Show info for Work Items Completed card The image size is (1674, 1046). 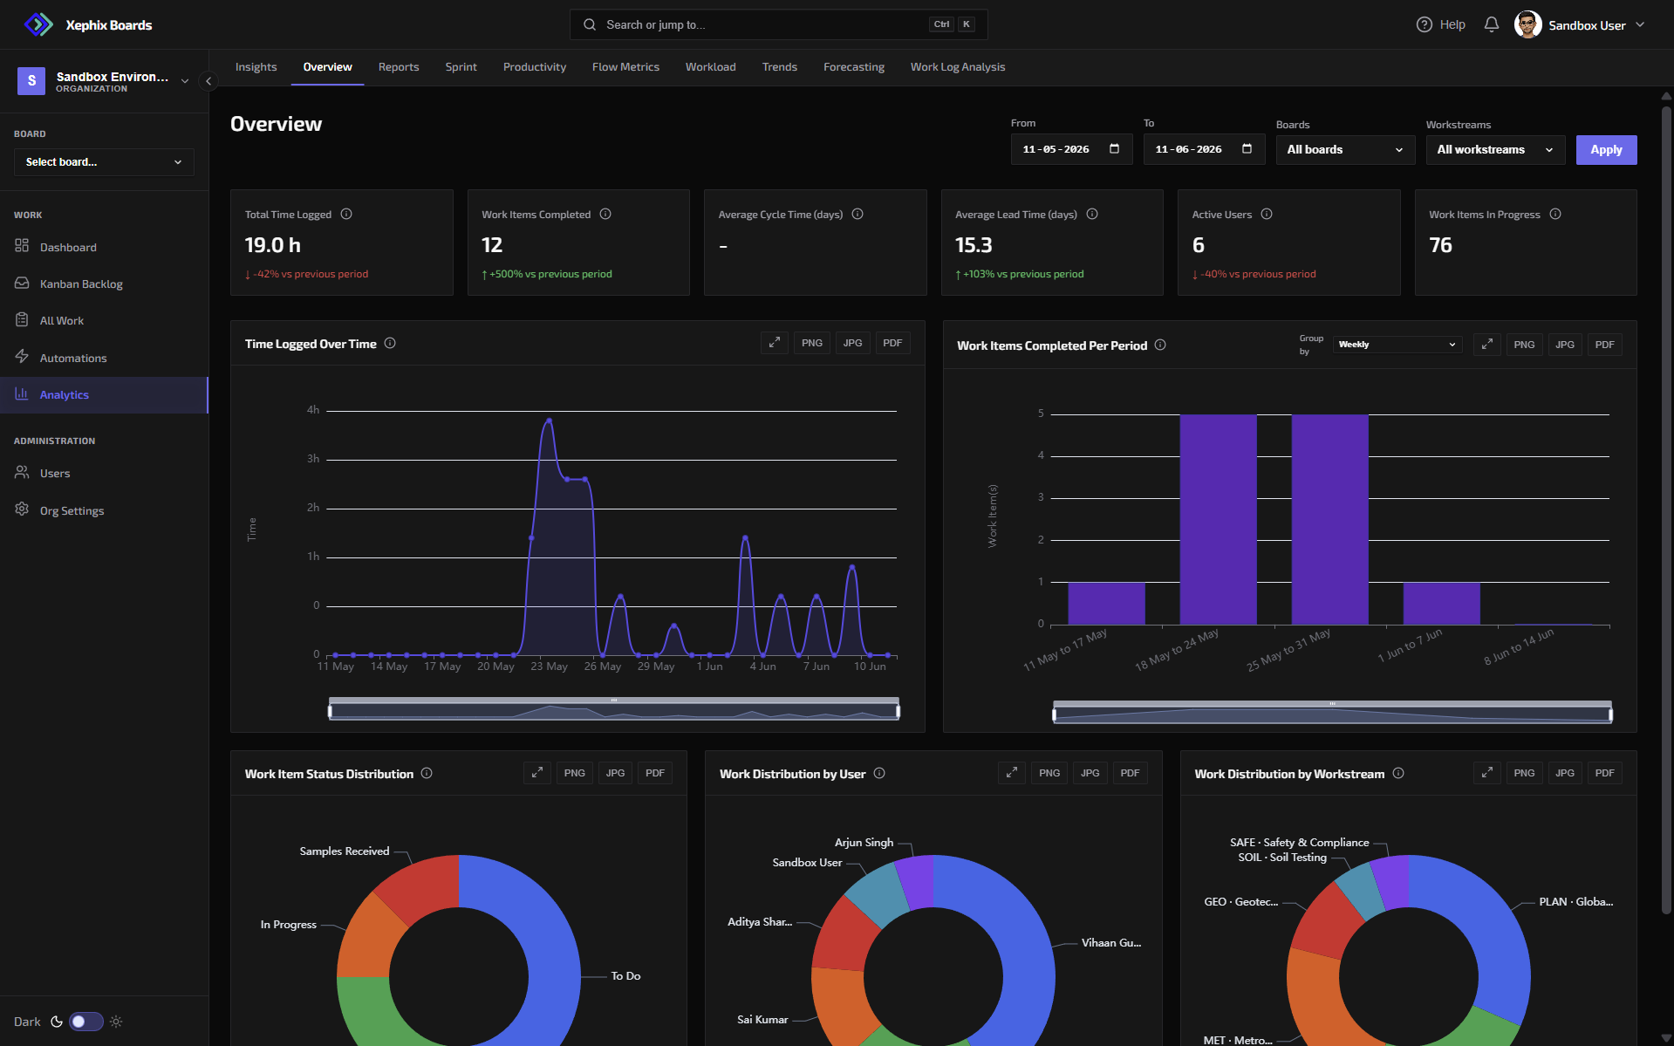(605, 214)
